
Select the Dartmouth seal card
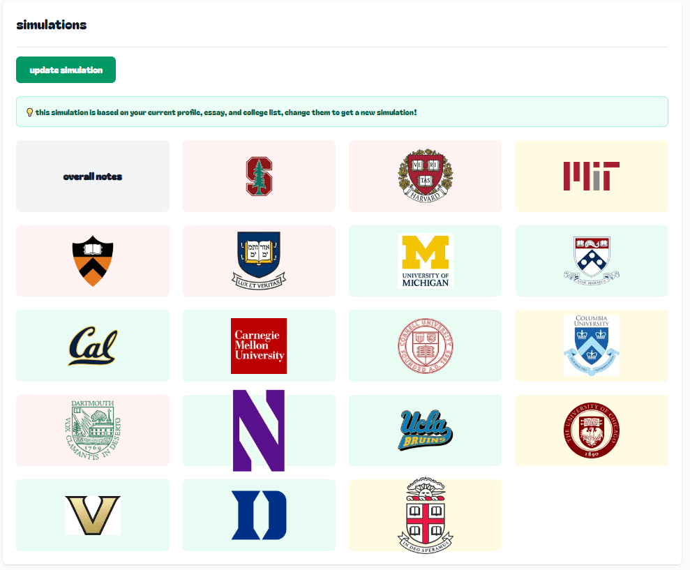(93, 430)
